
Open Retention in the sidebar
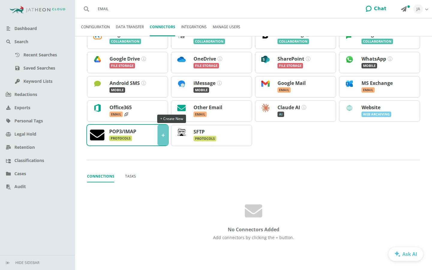[x=25, y=147]
